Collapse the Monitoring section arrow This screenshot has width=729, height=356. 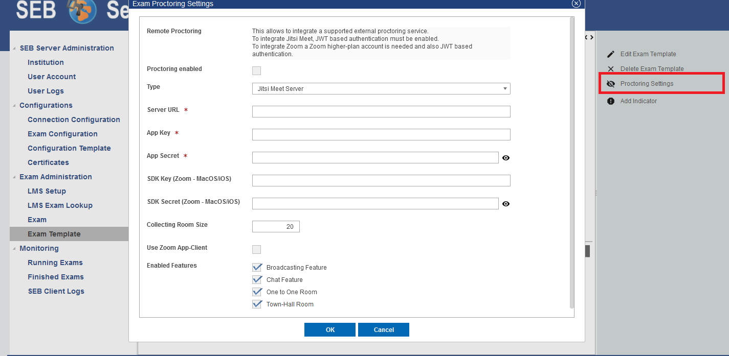click(14, 249)
